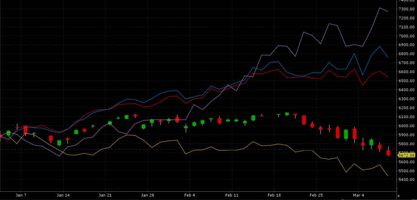Select the last red candlestick near 5672.06
The width and height of the screenshot is (417, 200).
[x=388, y=153]
